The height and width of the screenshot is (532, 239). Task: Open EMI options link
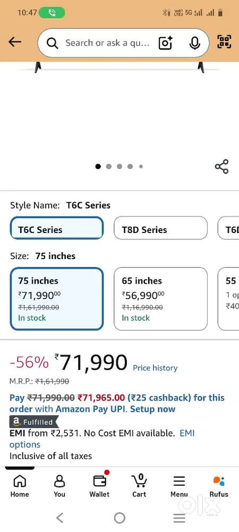point(102,439)
